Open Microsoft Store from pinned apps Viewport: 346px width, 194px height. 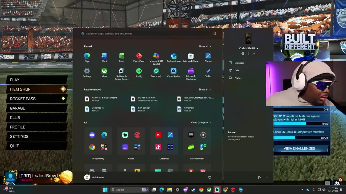pos(191,57)
